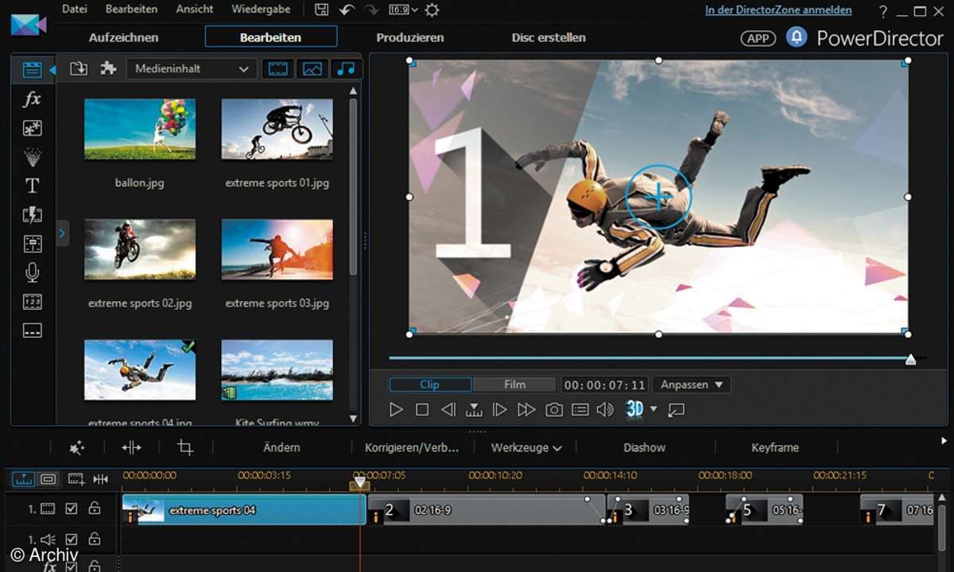The width and height of the screenshot is (954, 572).
Task: Open the Datei menu
Action: 75,10
